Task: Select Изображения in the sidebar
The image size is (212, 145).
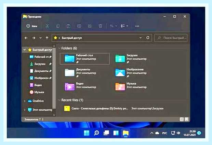Action: tap(40, 78)
